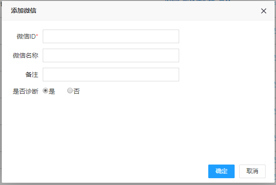
Task: Place cursor in the 备注 field
Action: [x=110, y=75]
